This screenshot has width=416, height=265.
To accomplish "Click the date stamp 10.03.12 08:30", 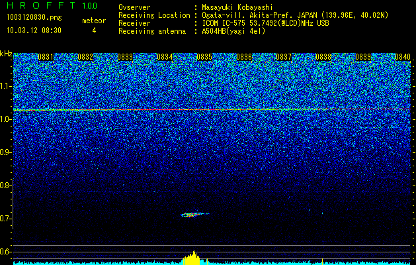I will coord(34,30).
